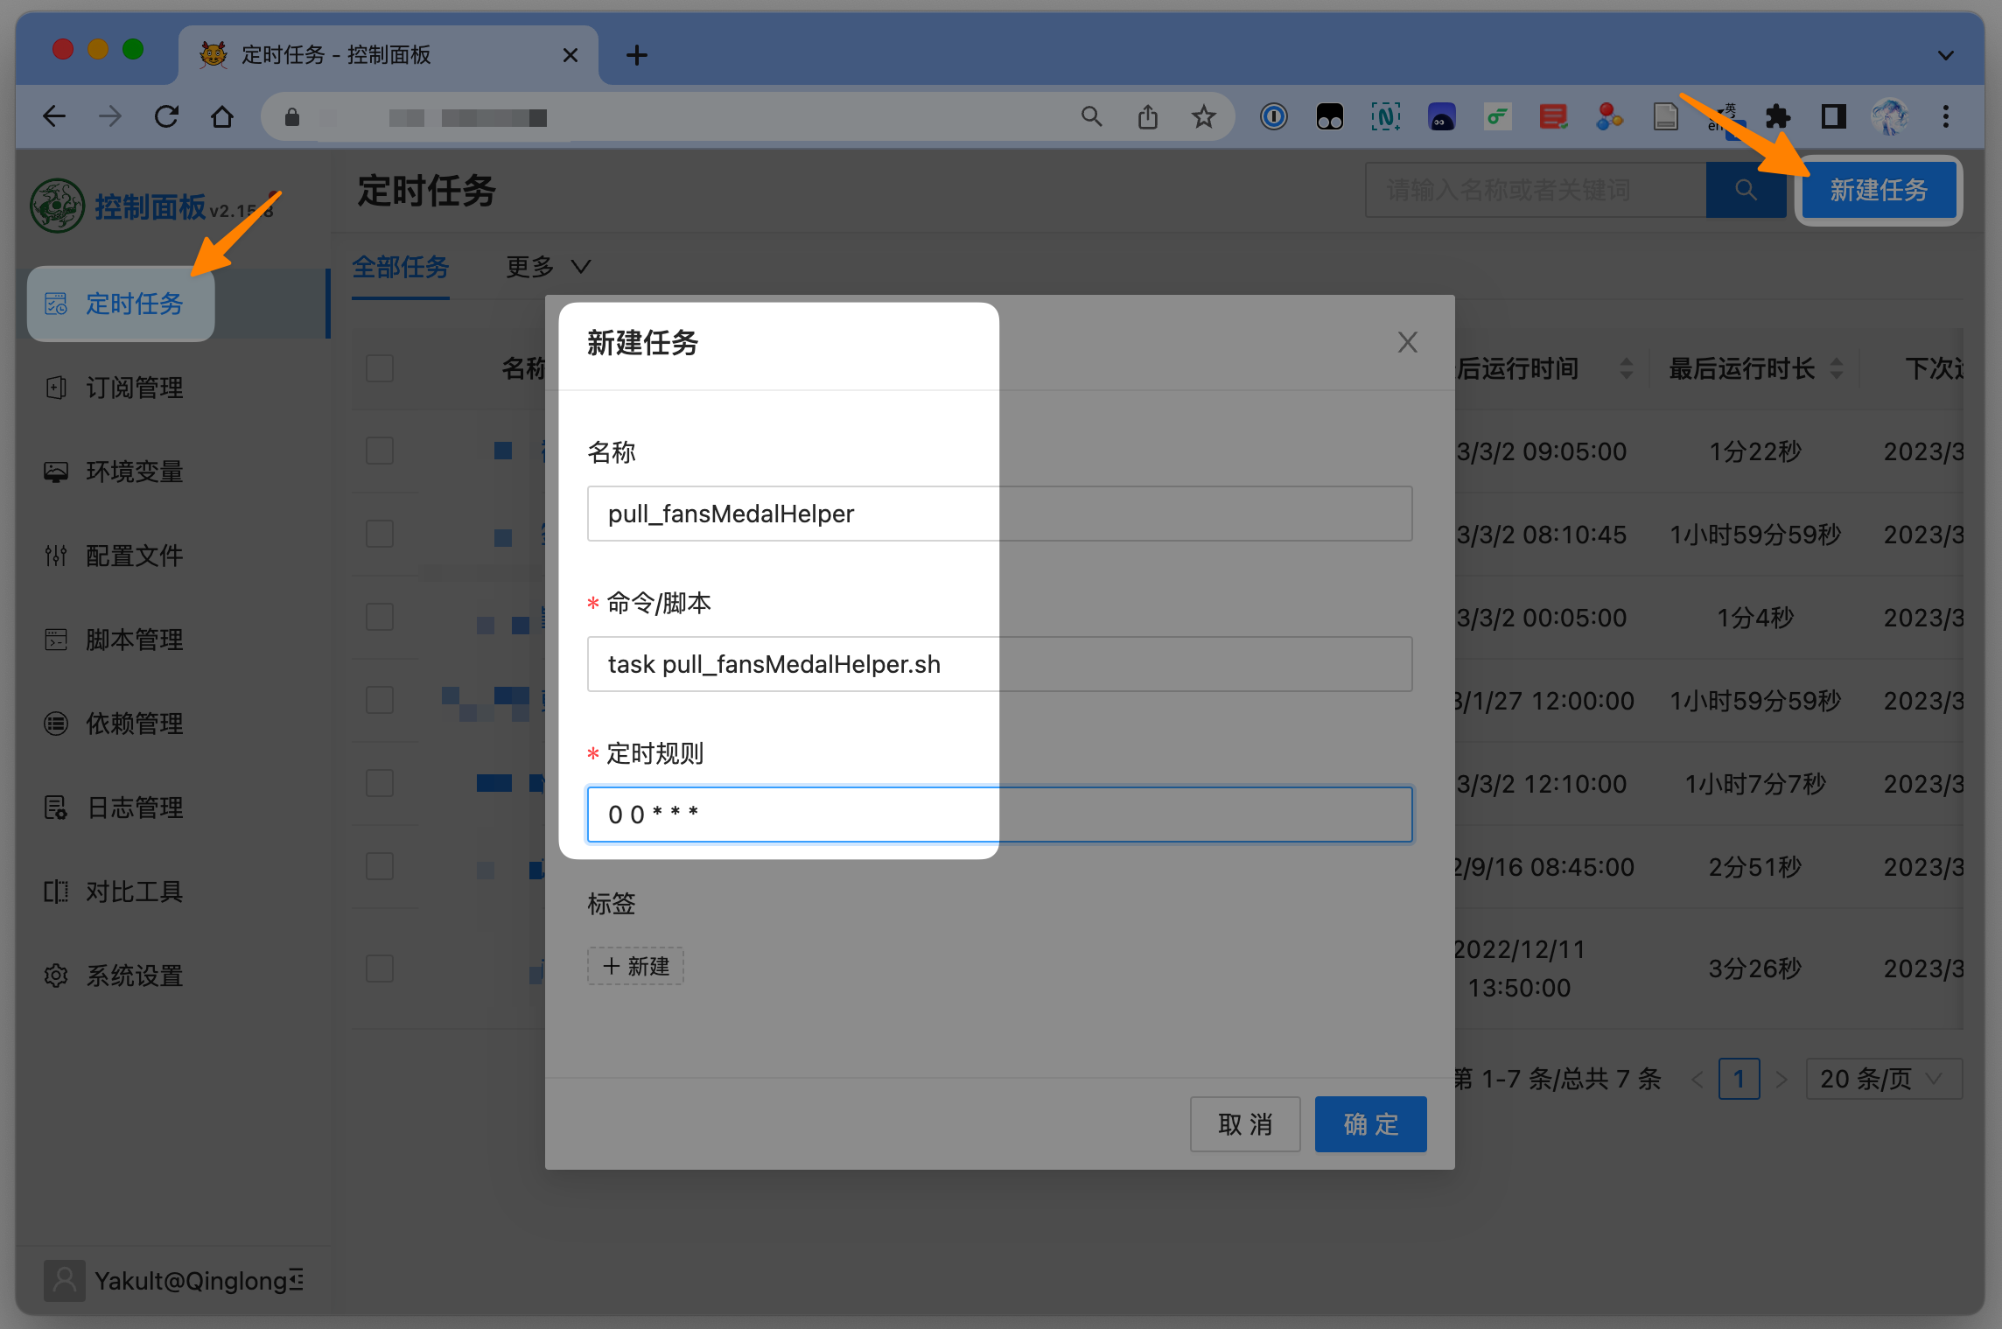Open 配置文件 sidebar item
The width and height of the screenshot is (2002, 1329).
coord(133,556)
